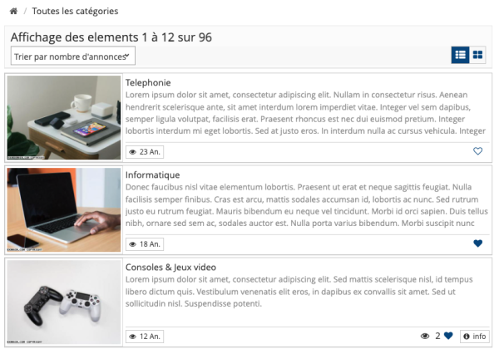Switch to list view layout
The image size is (499, 349).
pyautogui.click(x=460, y=55)
